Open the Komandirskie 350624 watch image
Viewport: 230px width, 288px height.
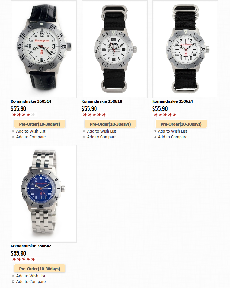coord(185,49)
